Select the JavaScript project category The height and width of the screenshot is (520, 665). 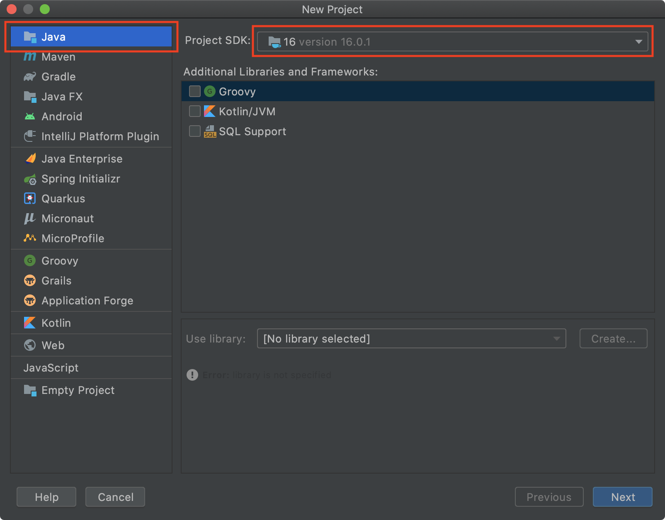[91, 368]
